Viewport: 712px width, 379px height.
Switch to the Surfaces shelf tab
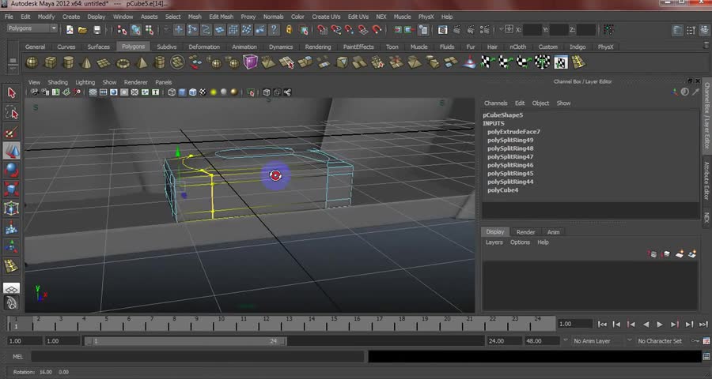pos(99,47)
